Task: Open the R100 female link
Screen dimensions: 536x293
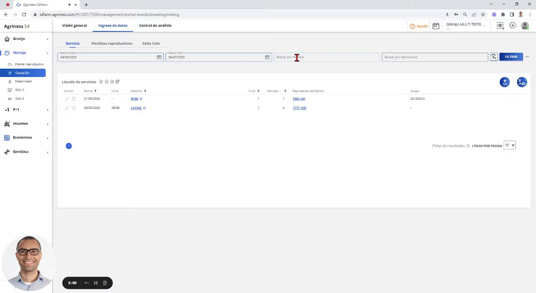Action: [134, 99]
